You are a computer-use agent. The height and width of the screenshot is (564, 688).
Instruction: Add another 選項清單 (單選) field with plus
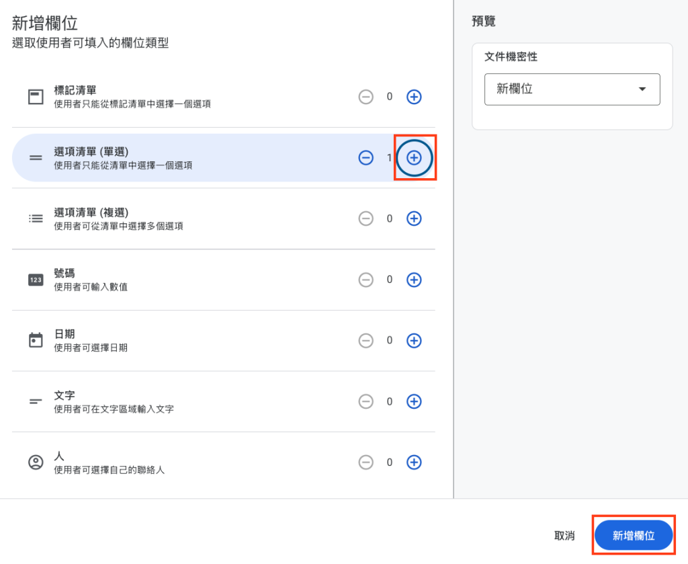[414, 157]
